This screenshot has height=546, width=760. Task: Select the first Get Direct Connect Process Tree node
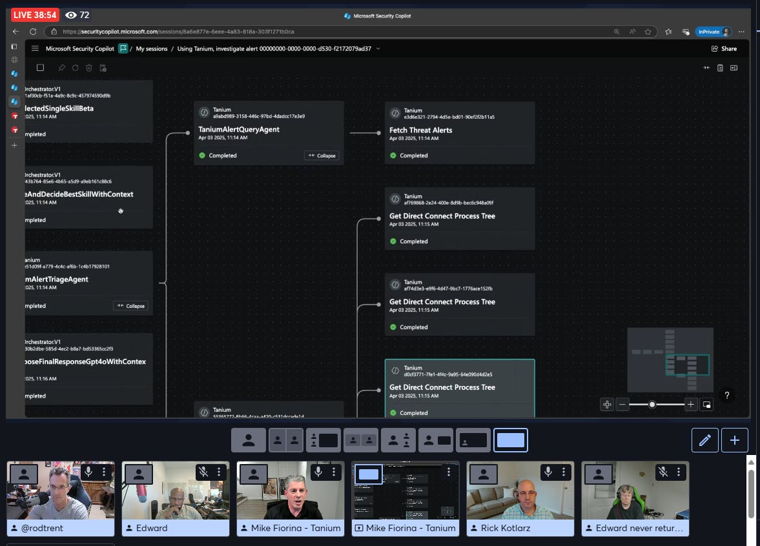[460, 219]
